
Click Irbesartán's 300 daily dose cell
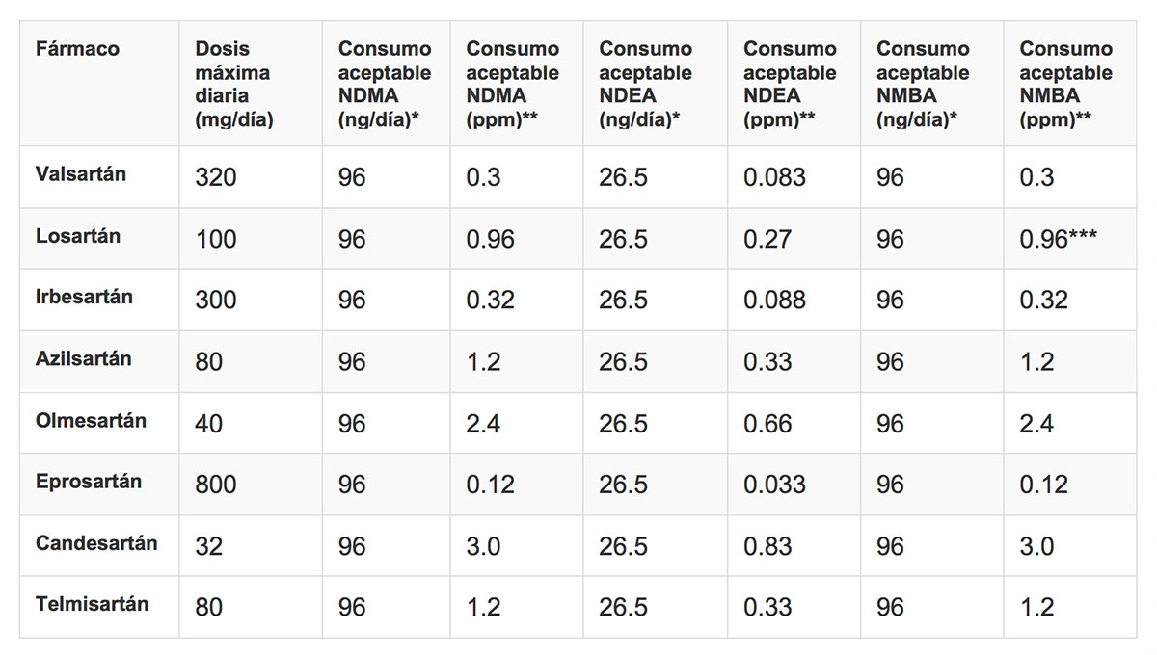[x=215, y=301]
